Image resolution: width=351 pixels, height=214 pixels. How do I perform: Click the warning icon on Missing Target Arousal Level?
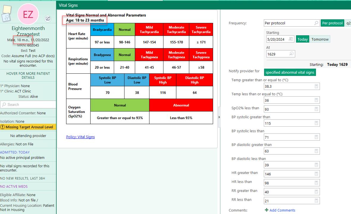coord(2,127)
